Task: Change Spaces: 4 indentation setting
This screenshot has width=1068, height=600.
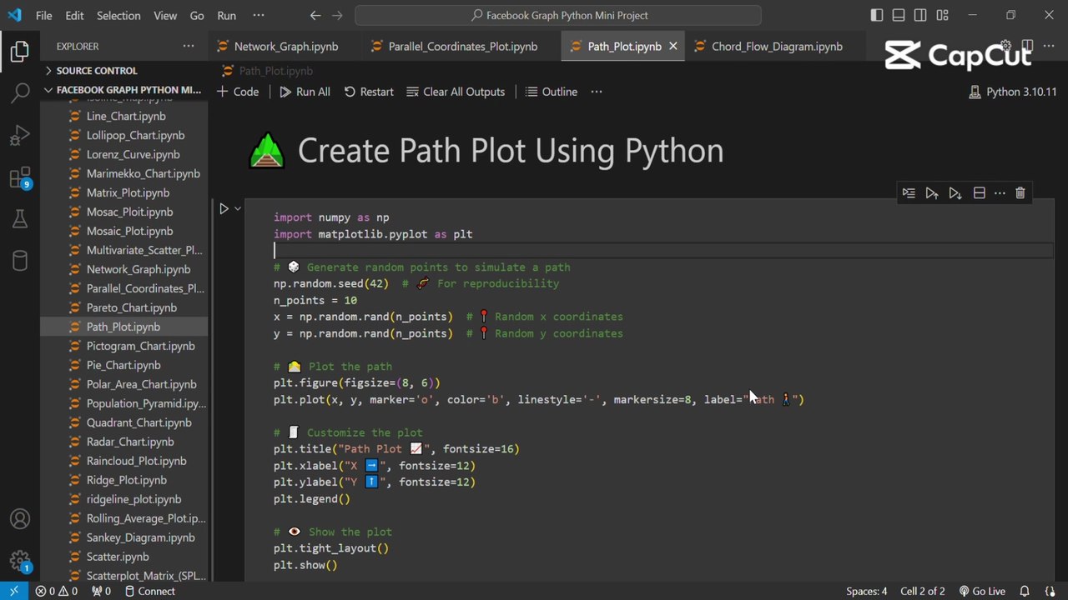Action: tap(867, 591)
